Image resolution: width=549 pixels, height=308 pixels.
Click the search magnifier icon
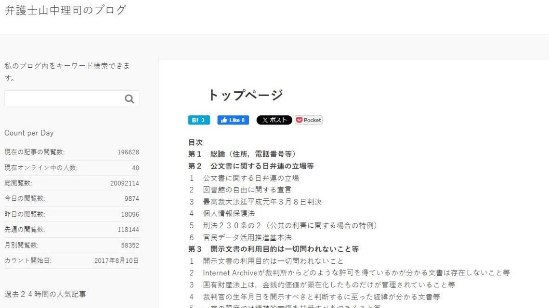[x=129, y=99]
